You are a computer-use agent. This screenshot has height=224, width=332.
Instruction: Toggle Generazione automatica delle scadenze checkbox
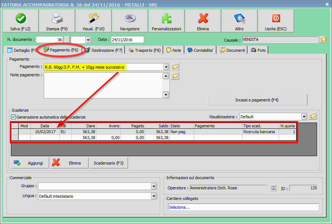(x=13, y=117)
